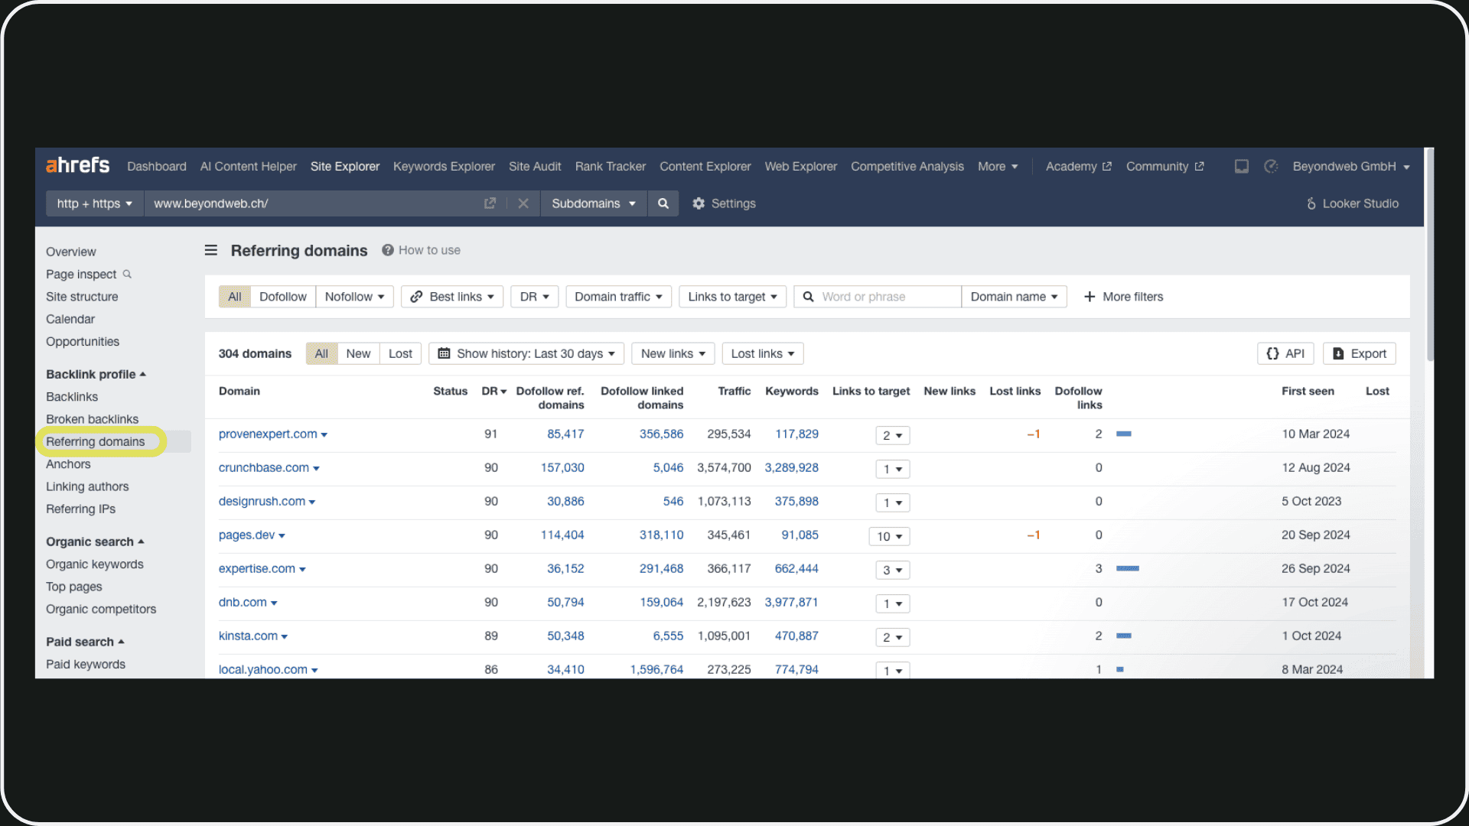
Task: Click the Academy external link icon
Action: [1106, 166]
